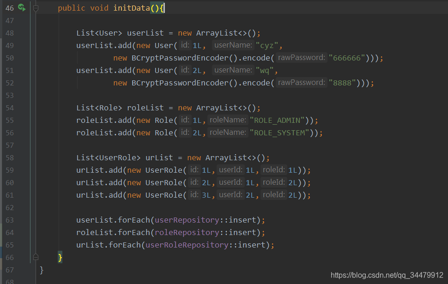Click the urList variable declaration on line 58
The image size is (448, 284).
tap(159, 158)
